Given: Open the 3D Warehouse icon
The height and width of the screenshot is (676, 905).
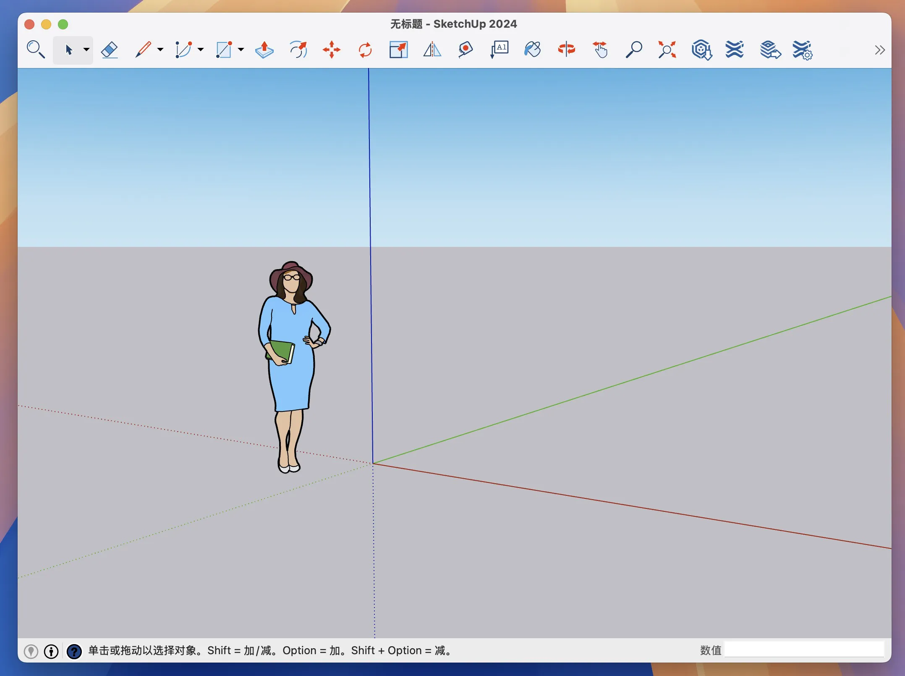Looking at the screenshot, I should [x=701, y=50].
